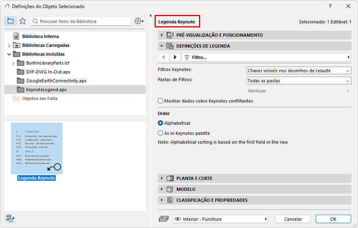This screenshot has height=228, width=358.
Task: Select As in Keynotes palette option
Action: tap(161, 133)
